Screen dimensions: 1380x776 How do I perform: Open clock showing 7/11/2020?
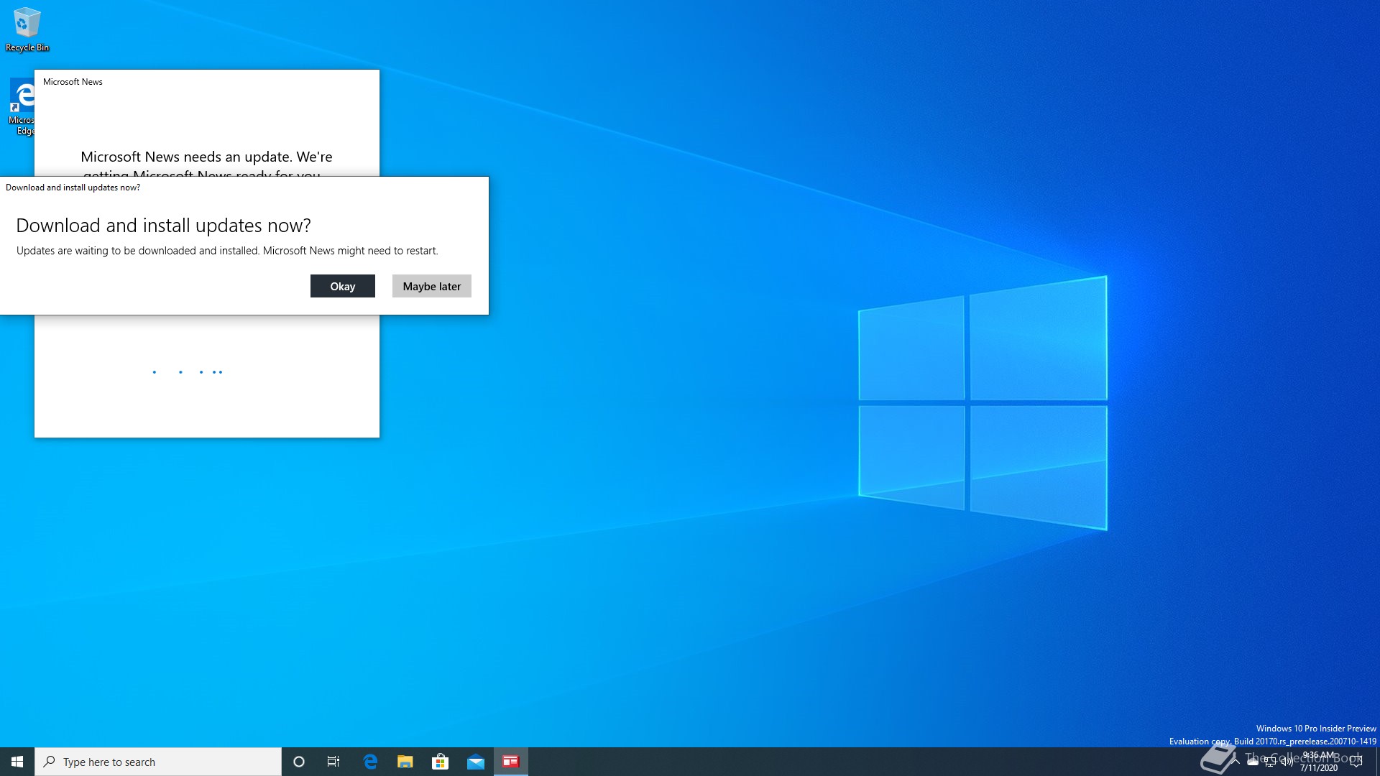[x=1319, y=762]
